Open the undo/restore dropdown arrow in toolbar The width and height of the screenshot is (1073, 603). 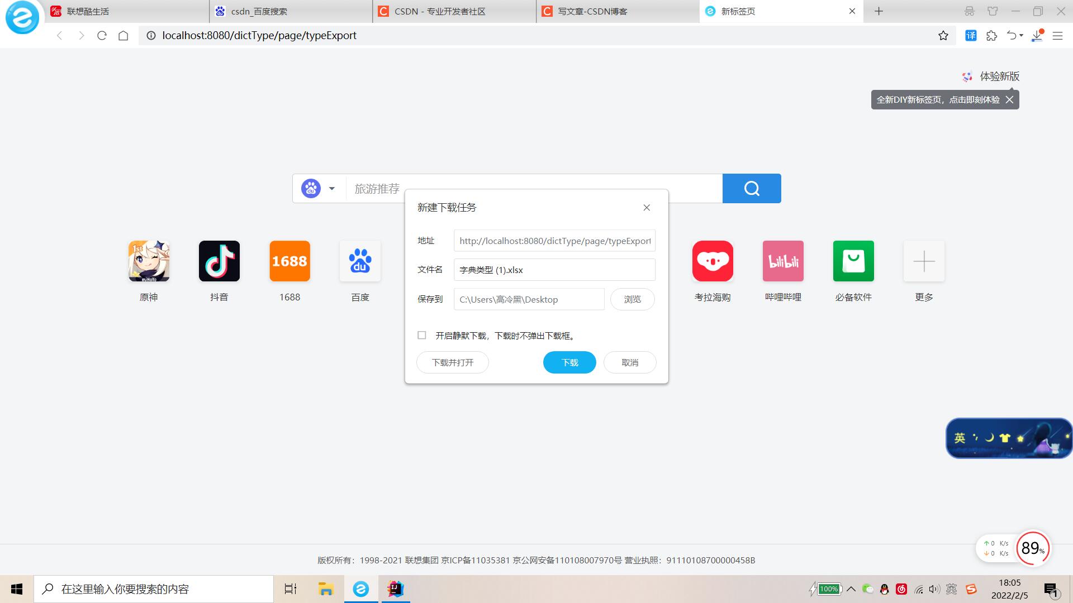[1022, 35]
